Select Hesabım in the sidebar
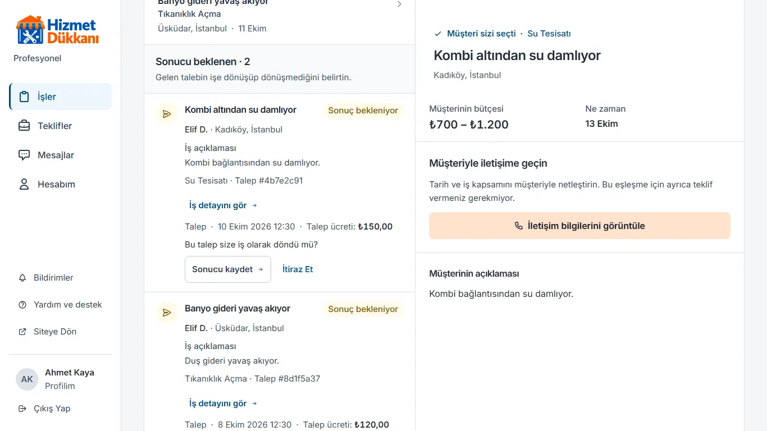 pyautogui.click(x=61, y=184)
